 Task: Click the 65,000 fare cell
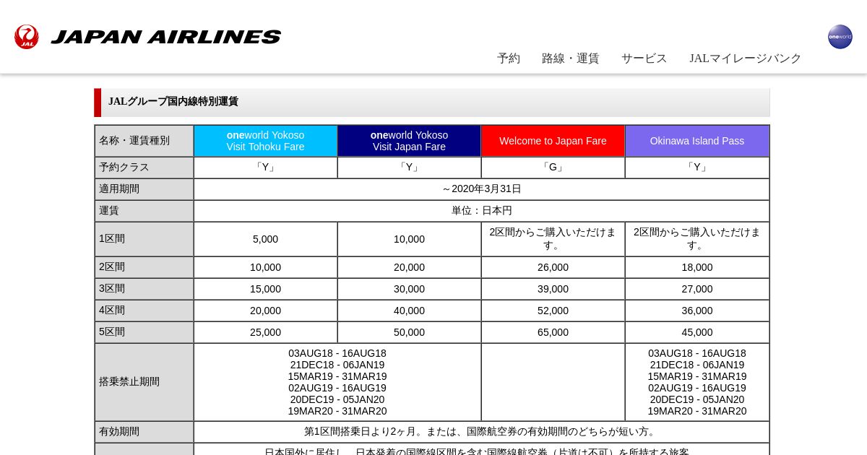(x=553, y=332)
